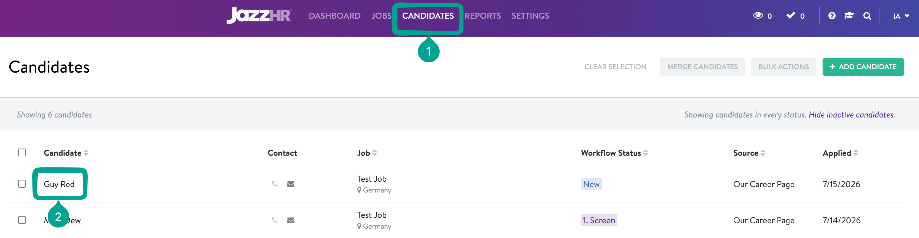The width and height of the screenshot is (919, 238).
Task: Click the envelope icon in the second row
Action: pos(291,220)
